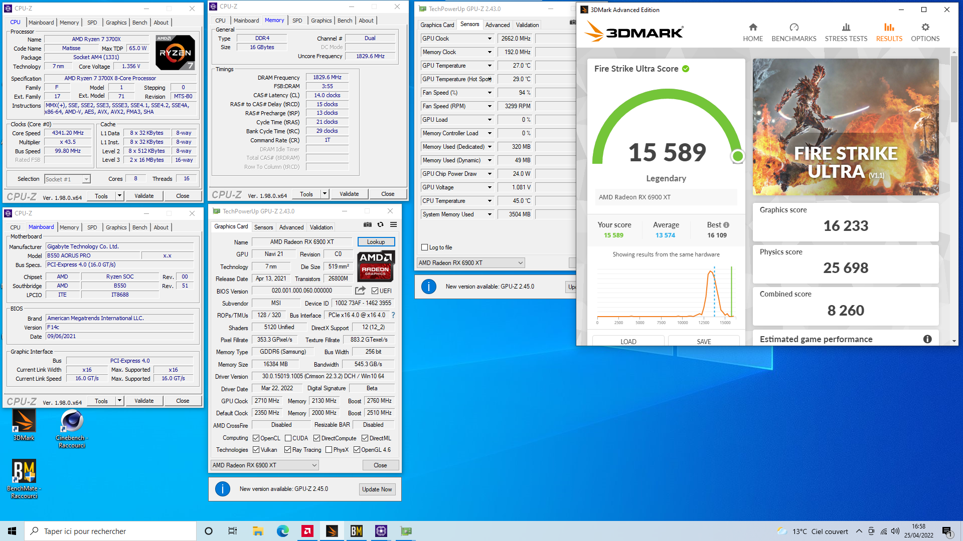Toggle OpenCL checkbox
Viewport: 963px width, 541px height.
point(256,438)
